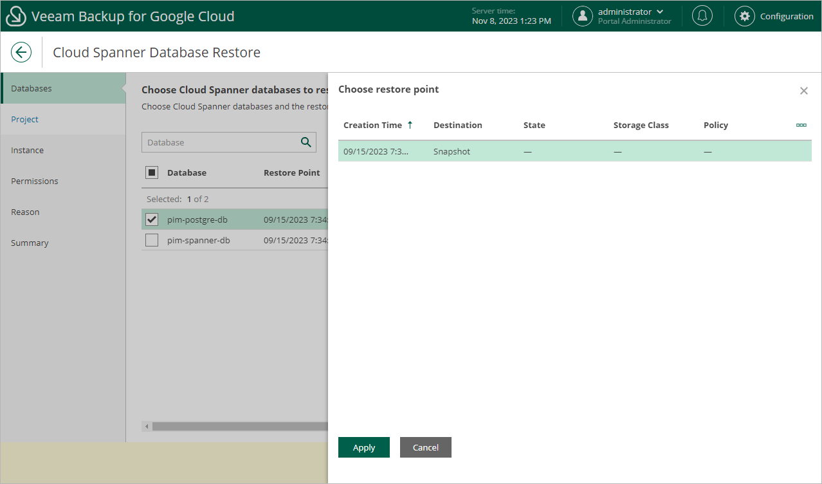Click the administrator user avatar icon
The height and width of the screenshot is (484, 822).
pos(582,16)
